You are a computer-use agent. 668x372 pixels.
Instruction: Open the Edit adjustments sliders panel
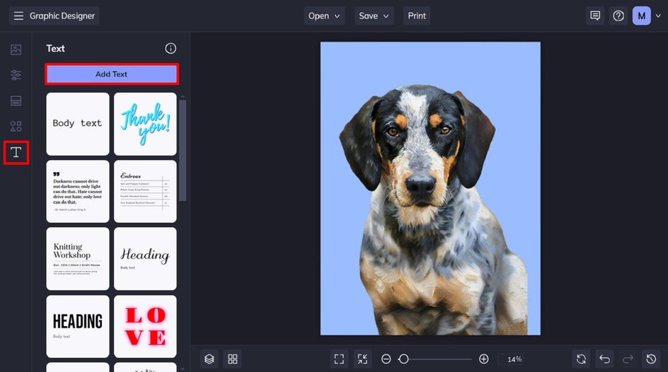coord(16,76)
